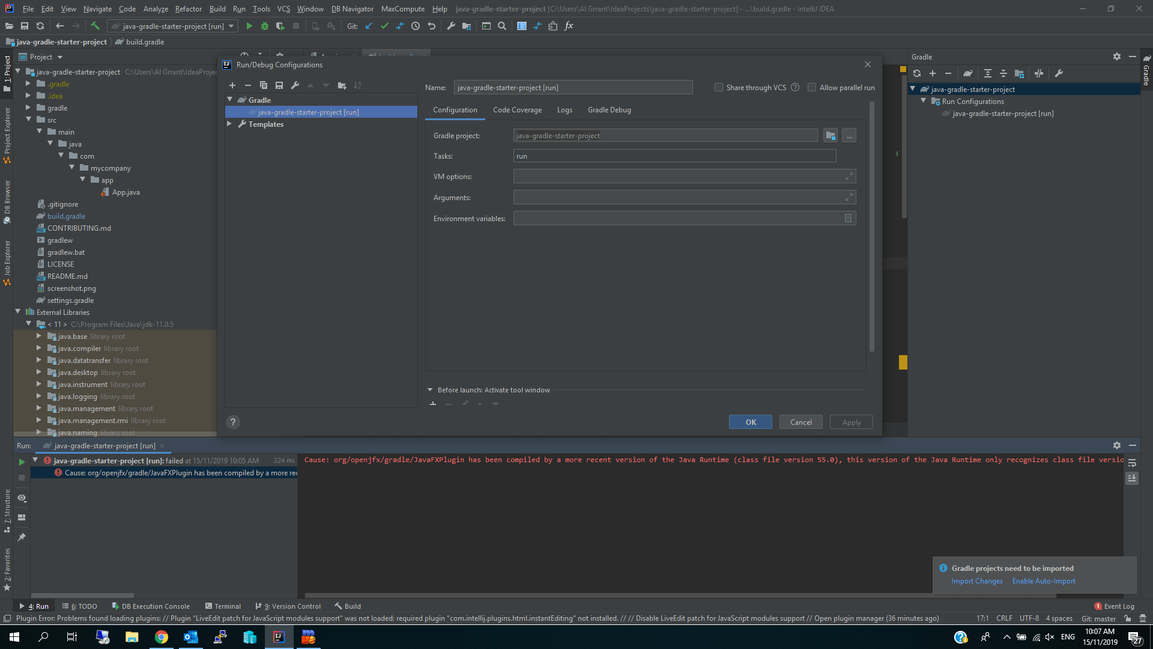Open Git history clock icon
The height and width of the screenshot is (649, 1153).
pyautogui.click(x=416, y=26)
